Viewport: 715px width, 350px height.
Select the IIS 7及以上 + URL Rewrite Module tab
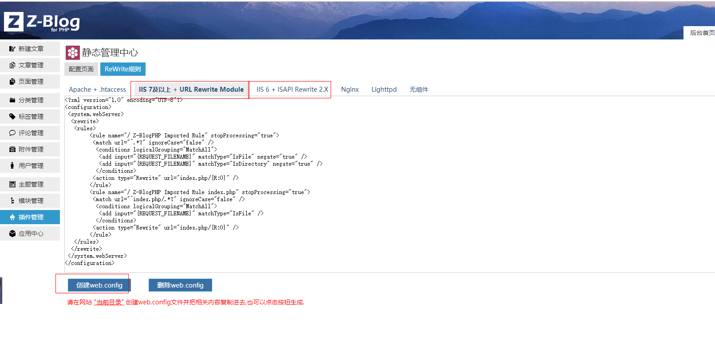(191, 89)
